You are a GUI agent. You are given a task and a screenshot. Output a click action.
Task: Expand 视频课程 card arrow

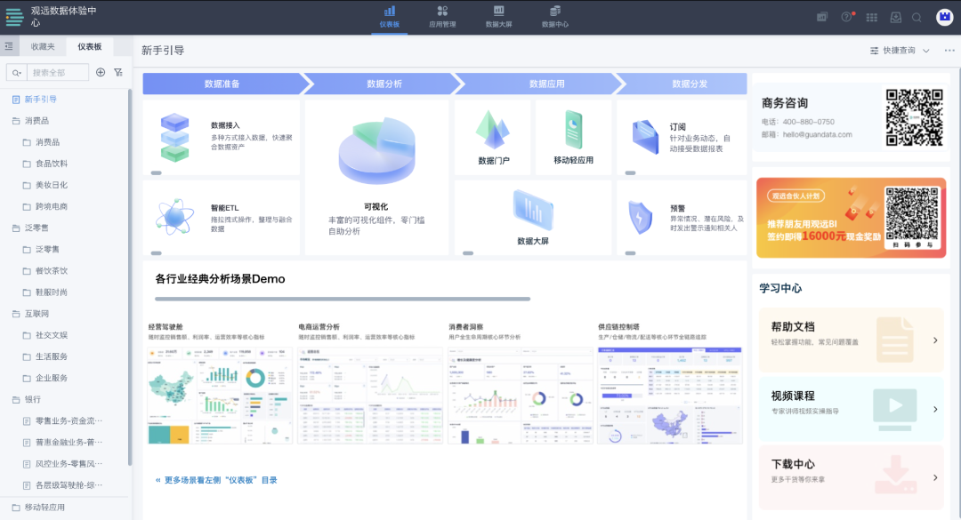click(935, 409)
